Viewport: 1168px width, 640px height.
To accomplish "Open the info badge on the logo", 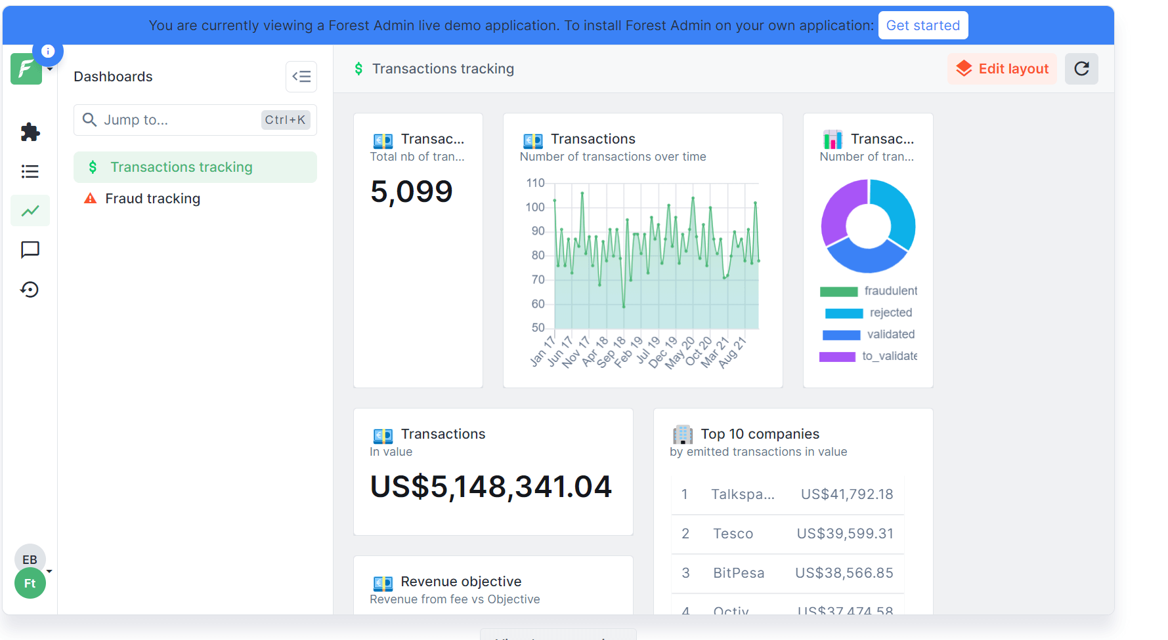I will (48, 51).
